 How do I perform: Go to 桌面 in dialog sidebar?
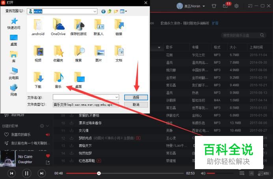(14, 40)
